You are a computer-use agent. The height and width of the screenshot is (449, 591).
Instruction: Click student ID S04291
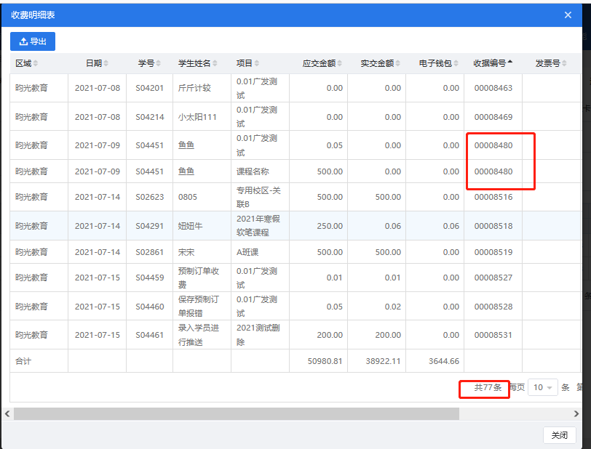[150, 226]
